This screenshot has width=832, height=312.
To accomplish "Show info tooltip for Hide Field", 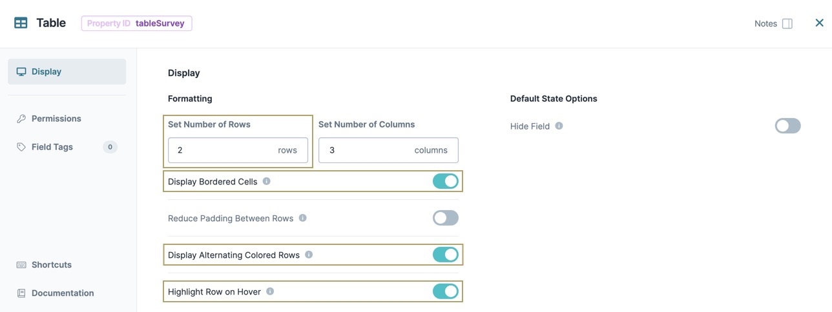I will 559,126.
